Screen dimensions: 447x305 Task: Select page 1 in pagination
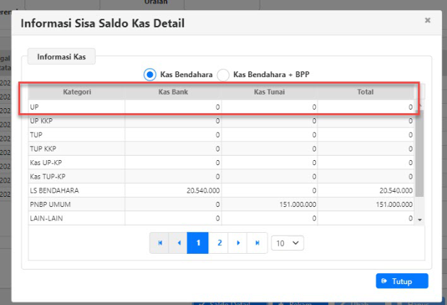198,243
